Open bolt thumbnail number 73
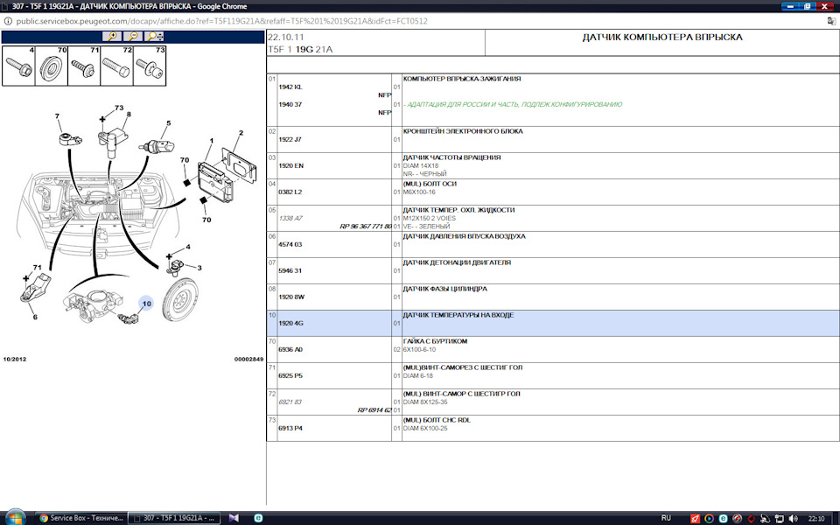This screenshot has height=525, width=840. [150, 66]
